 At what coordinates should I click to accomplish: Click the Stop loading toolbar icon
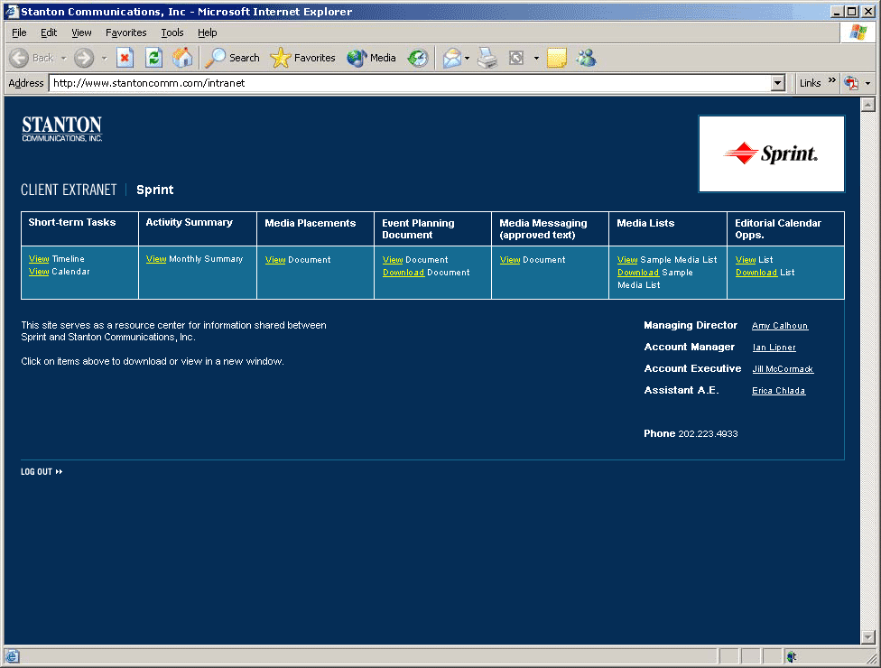point(125,58)
